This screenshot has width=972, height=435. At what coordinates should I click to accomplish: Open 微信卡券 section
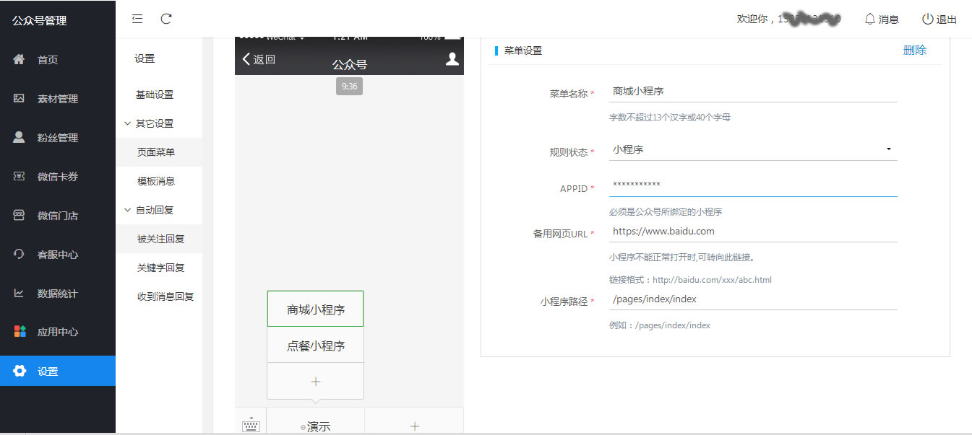coord(58,177)
